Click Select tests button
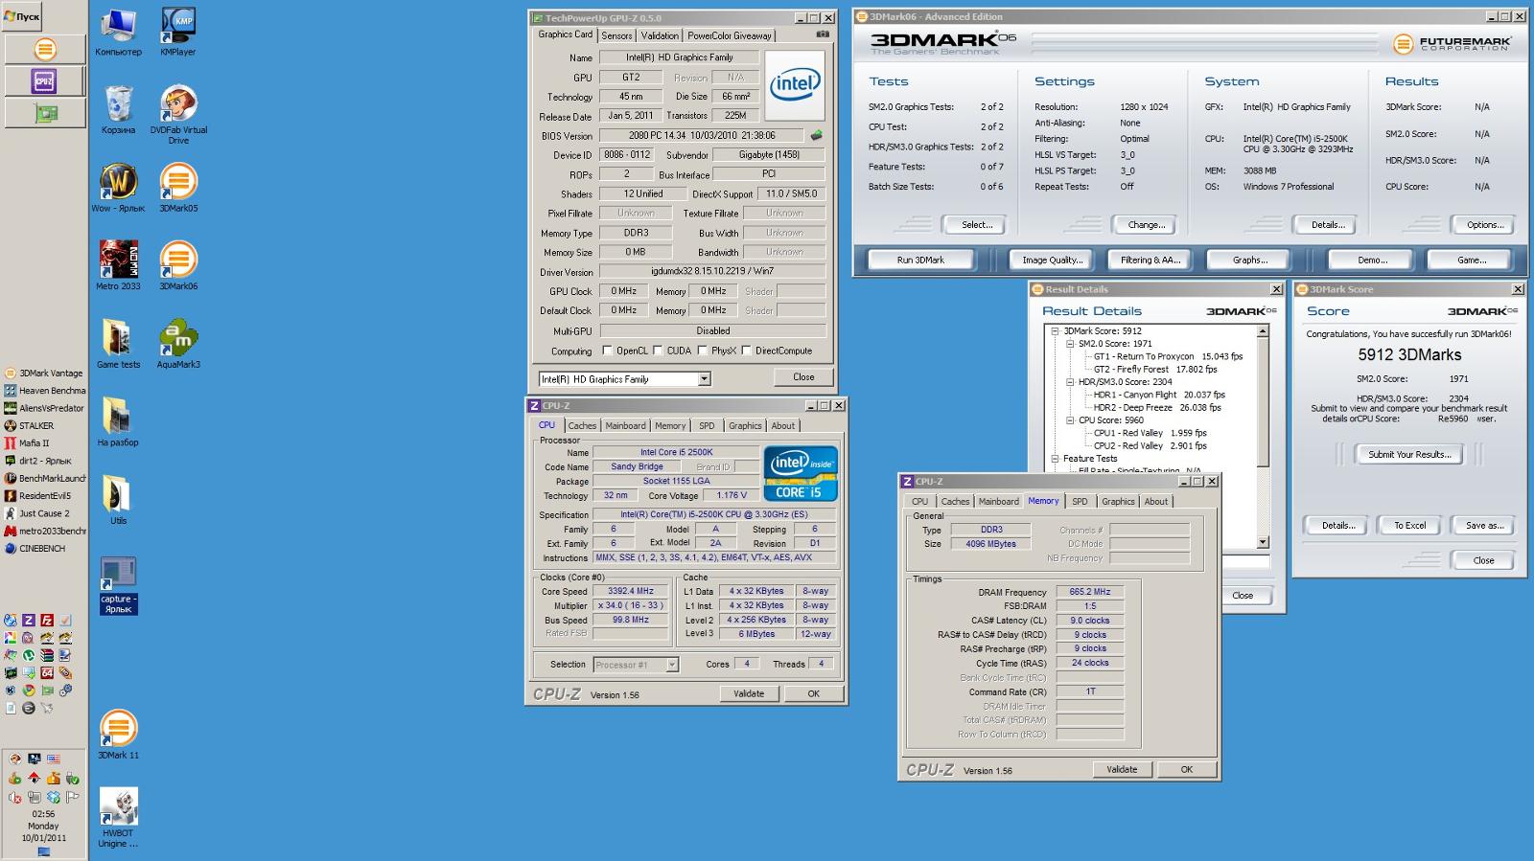The height and width of the screenshot is (861, 1534). point(977,225)
